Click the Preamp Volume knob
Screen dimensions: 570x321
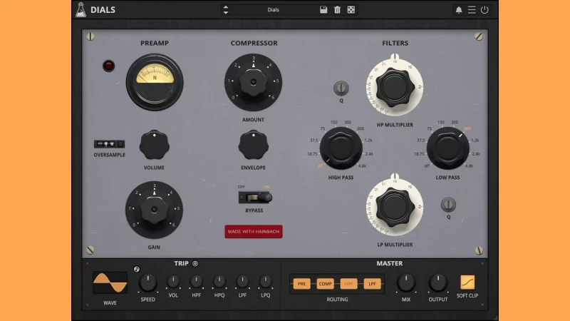(153, 145)
